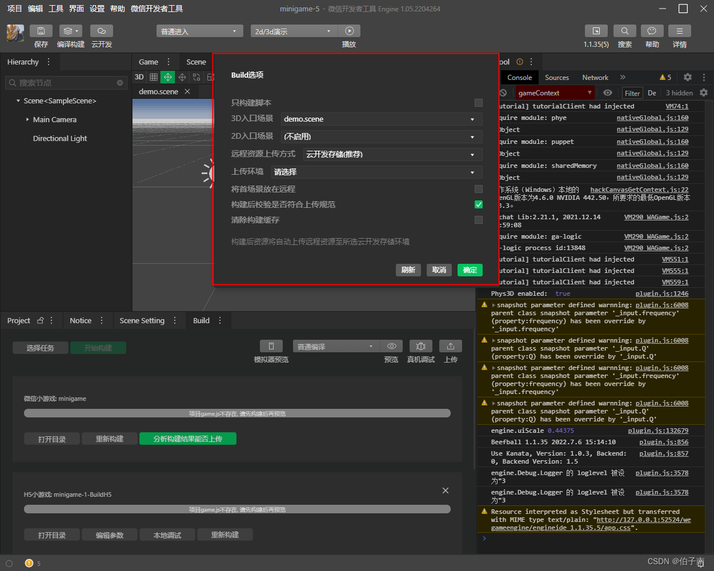The image size is (714, 571).
Task: Click the console clear icon
Action: (503, 93)
